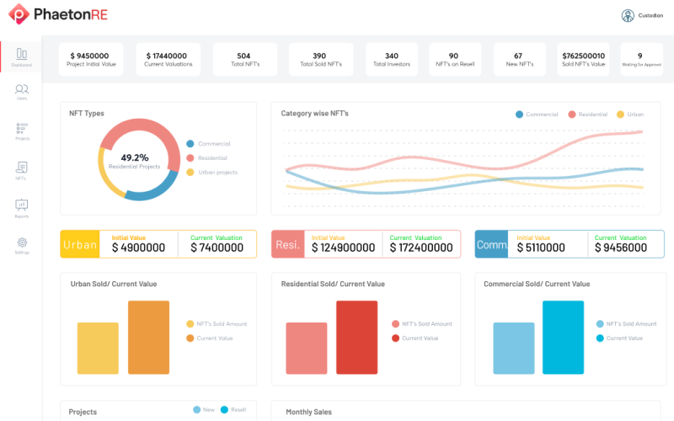674x421 pixels.
Task: Click the Current Value bar in Commercial chart
Action: 563,338
